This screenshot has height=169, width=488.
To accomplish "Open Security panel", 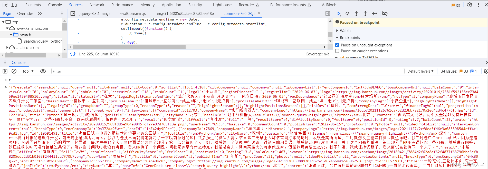I will coord(195,5).
